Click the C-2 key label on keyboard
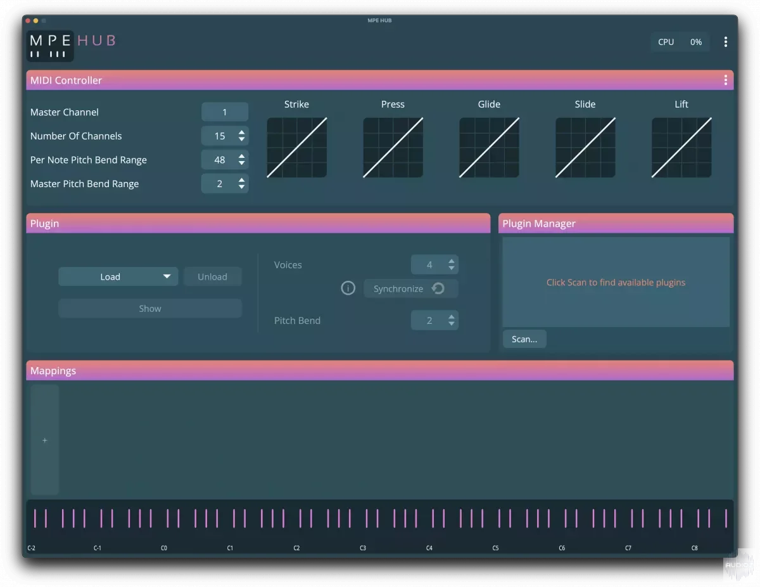Image resolution: width=760 pixels, height=587 pixels. [32, 548]
